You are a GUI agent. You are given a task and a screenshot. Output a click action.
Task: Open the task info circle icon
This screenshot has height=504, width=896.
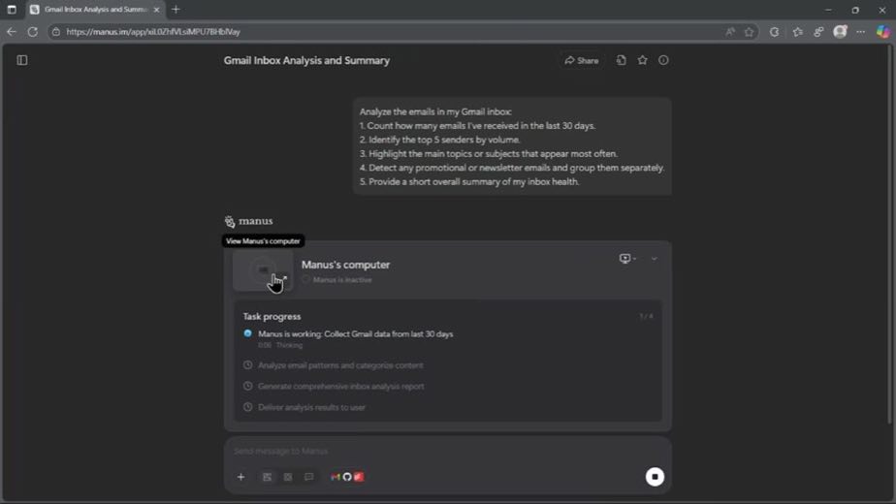(x=663, y=60)
